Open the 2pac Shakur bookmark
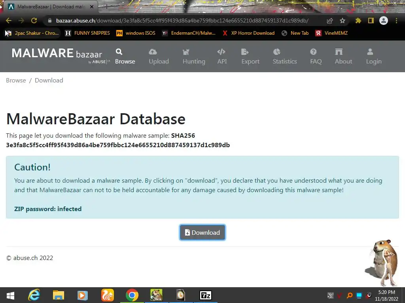The height and width of the screenshot is (303, 405). [32, 33]
